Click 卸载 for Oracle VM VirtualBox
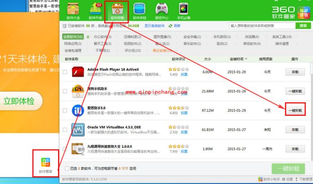The image size is (313, 184). (x=295, y=130)
